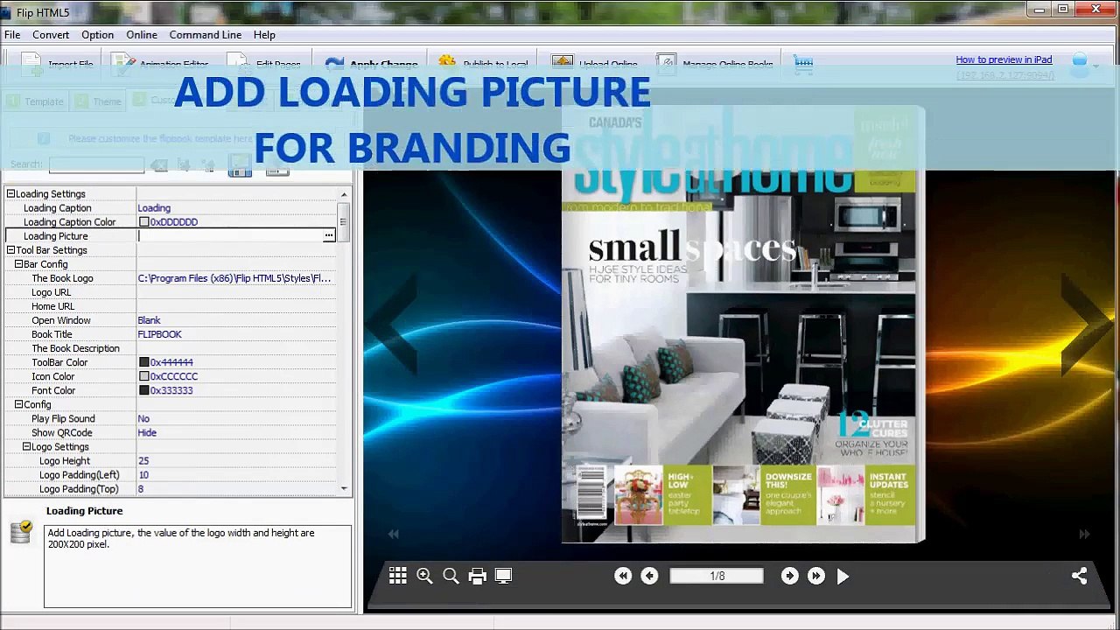Image resolution: width=1120 pixels, height=630 pixels.
Task: Click scroll down arrow of settings list
Action: [344, 488]
